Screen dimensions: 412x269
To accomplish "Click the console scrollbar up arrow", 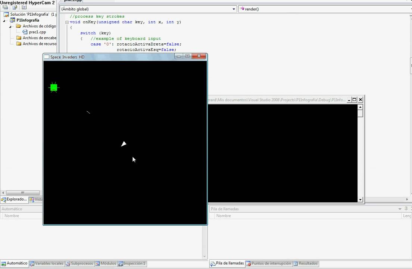I will point(360,107).
